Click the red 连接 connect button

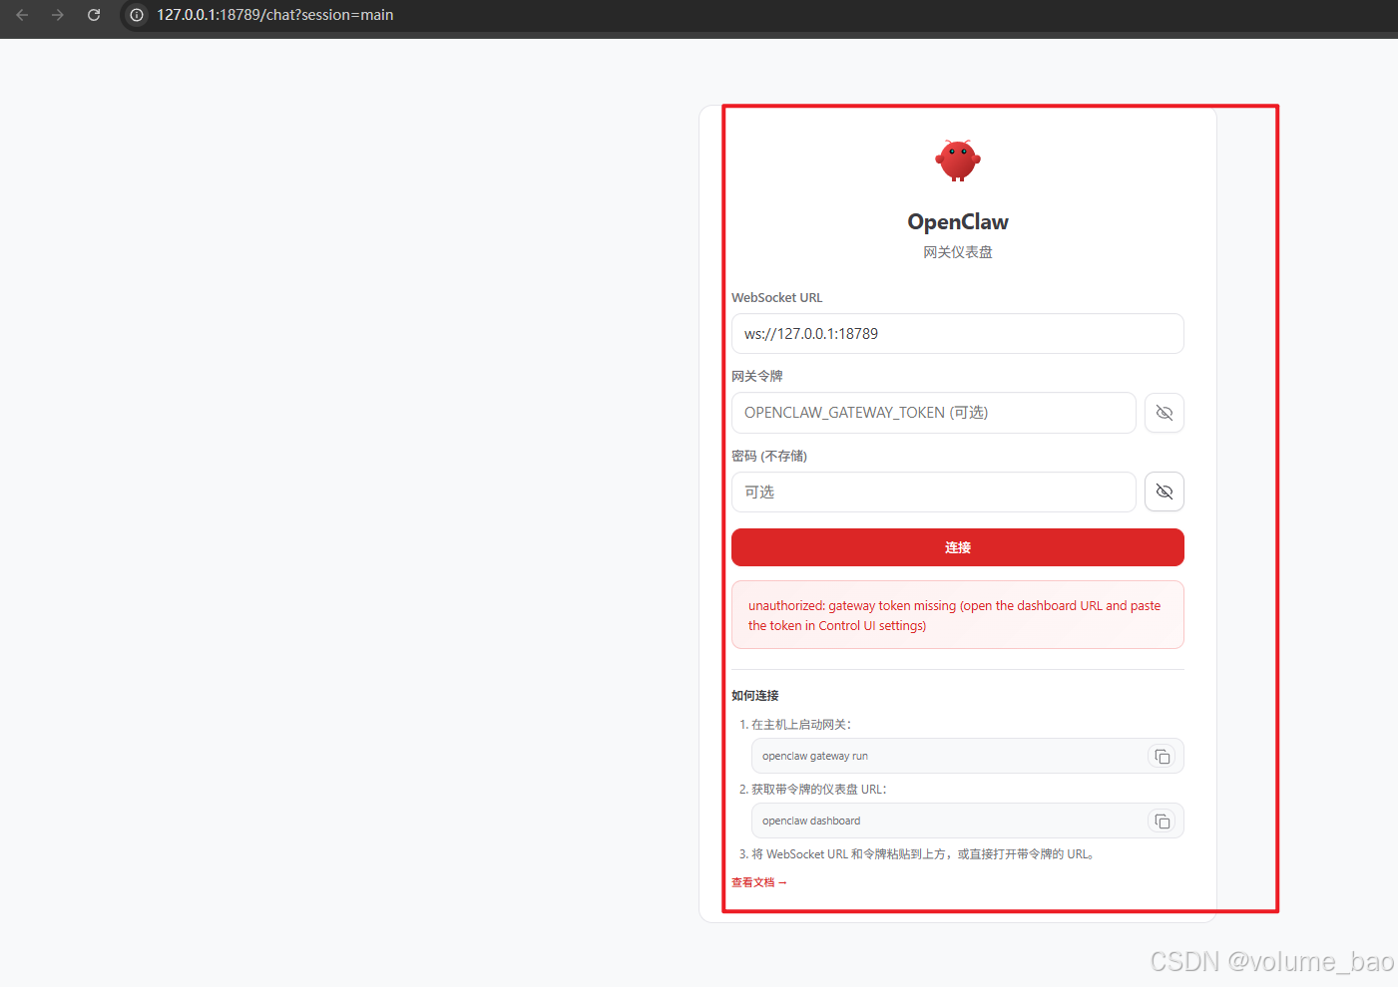coord(958,547)
